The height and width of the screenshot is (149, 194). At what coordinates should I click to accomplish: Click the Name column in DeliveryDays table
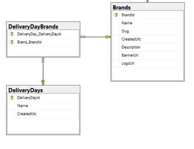point(43,106)
